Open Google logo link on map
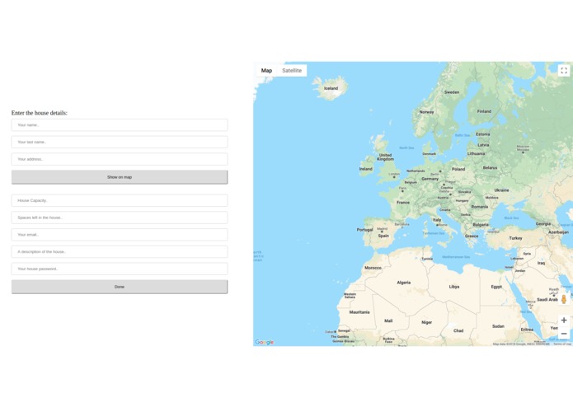 [264, 342]
